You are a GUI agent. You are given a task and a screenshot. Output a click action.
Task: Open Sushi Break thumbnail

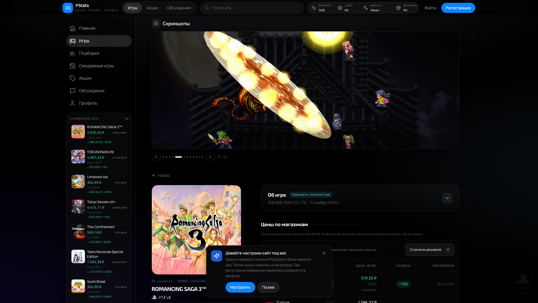pyautogui.click(x=78, y=286)
